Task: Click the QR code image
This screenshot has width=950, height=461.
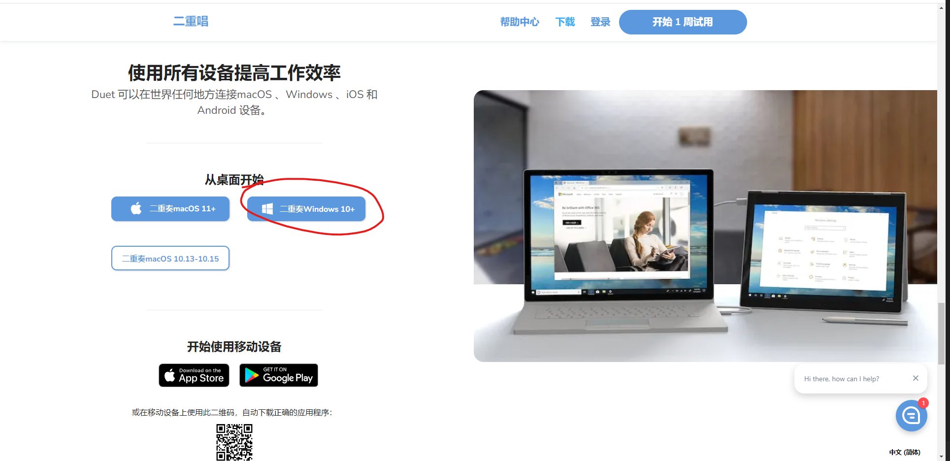Action: tap(234, 442)
